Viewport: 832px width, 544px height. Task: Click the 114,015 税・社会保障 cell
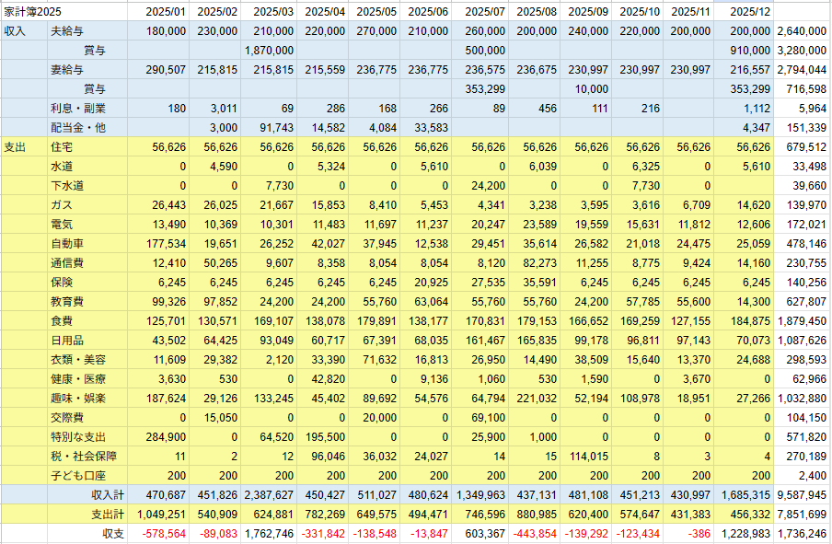tap(589, 456)
